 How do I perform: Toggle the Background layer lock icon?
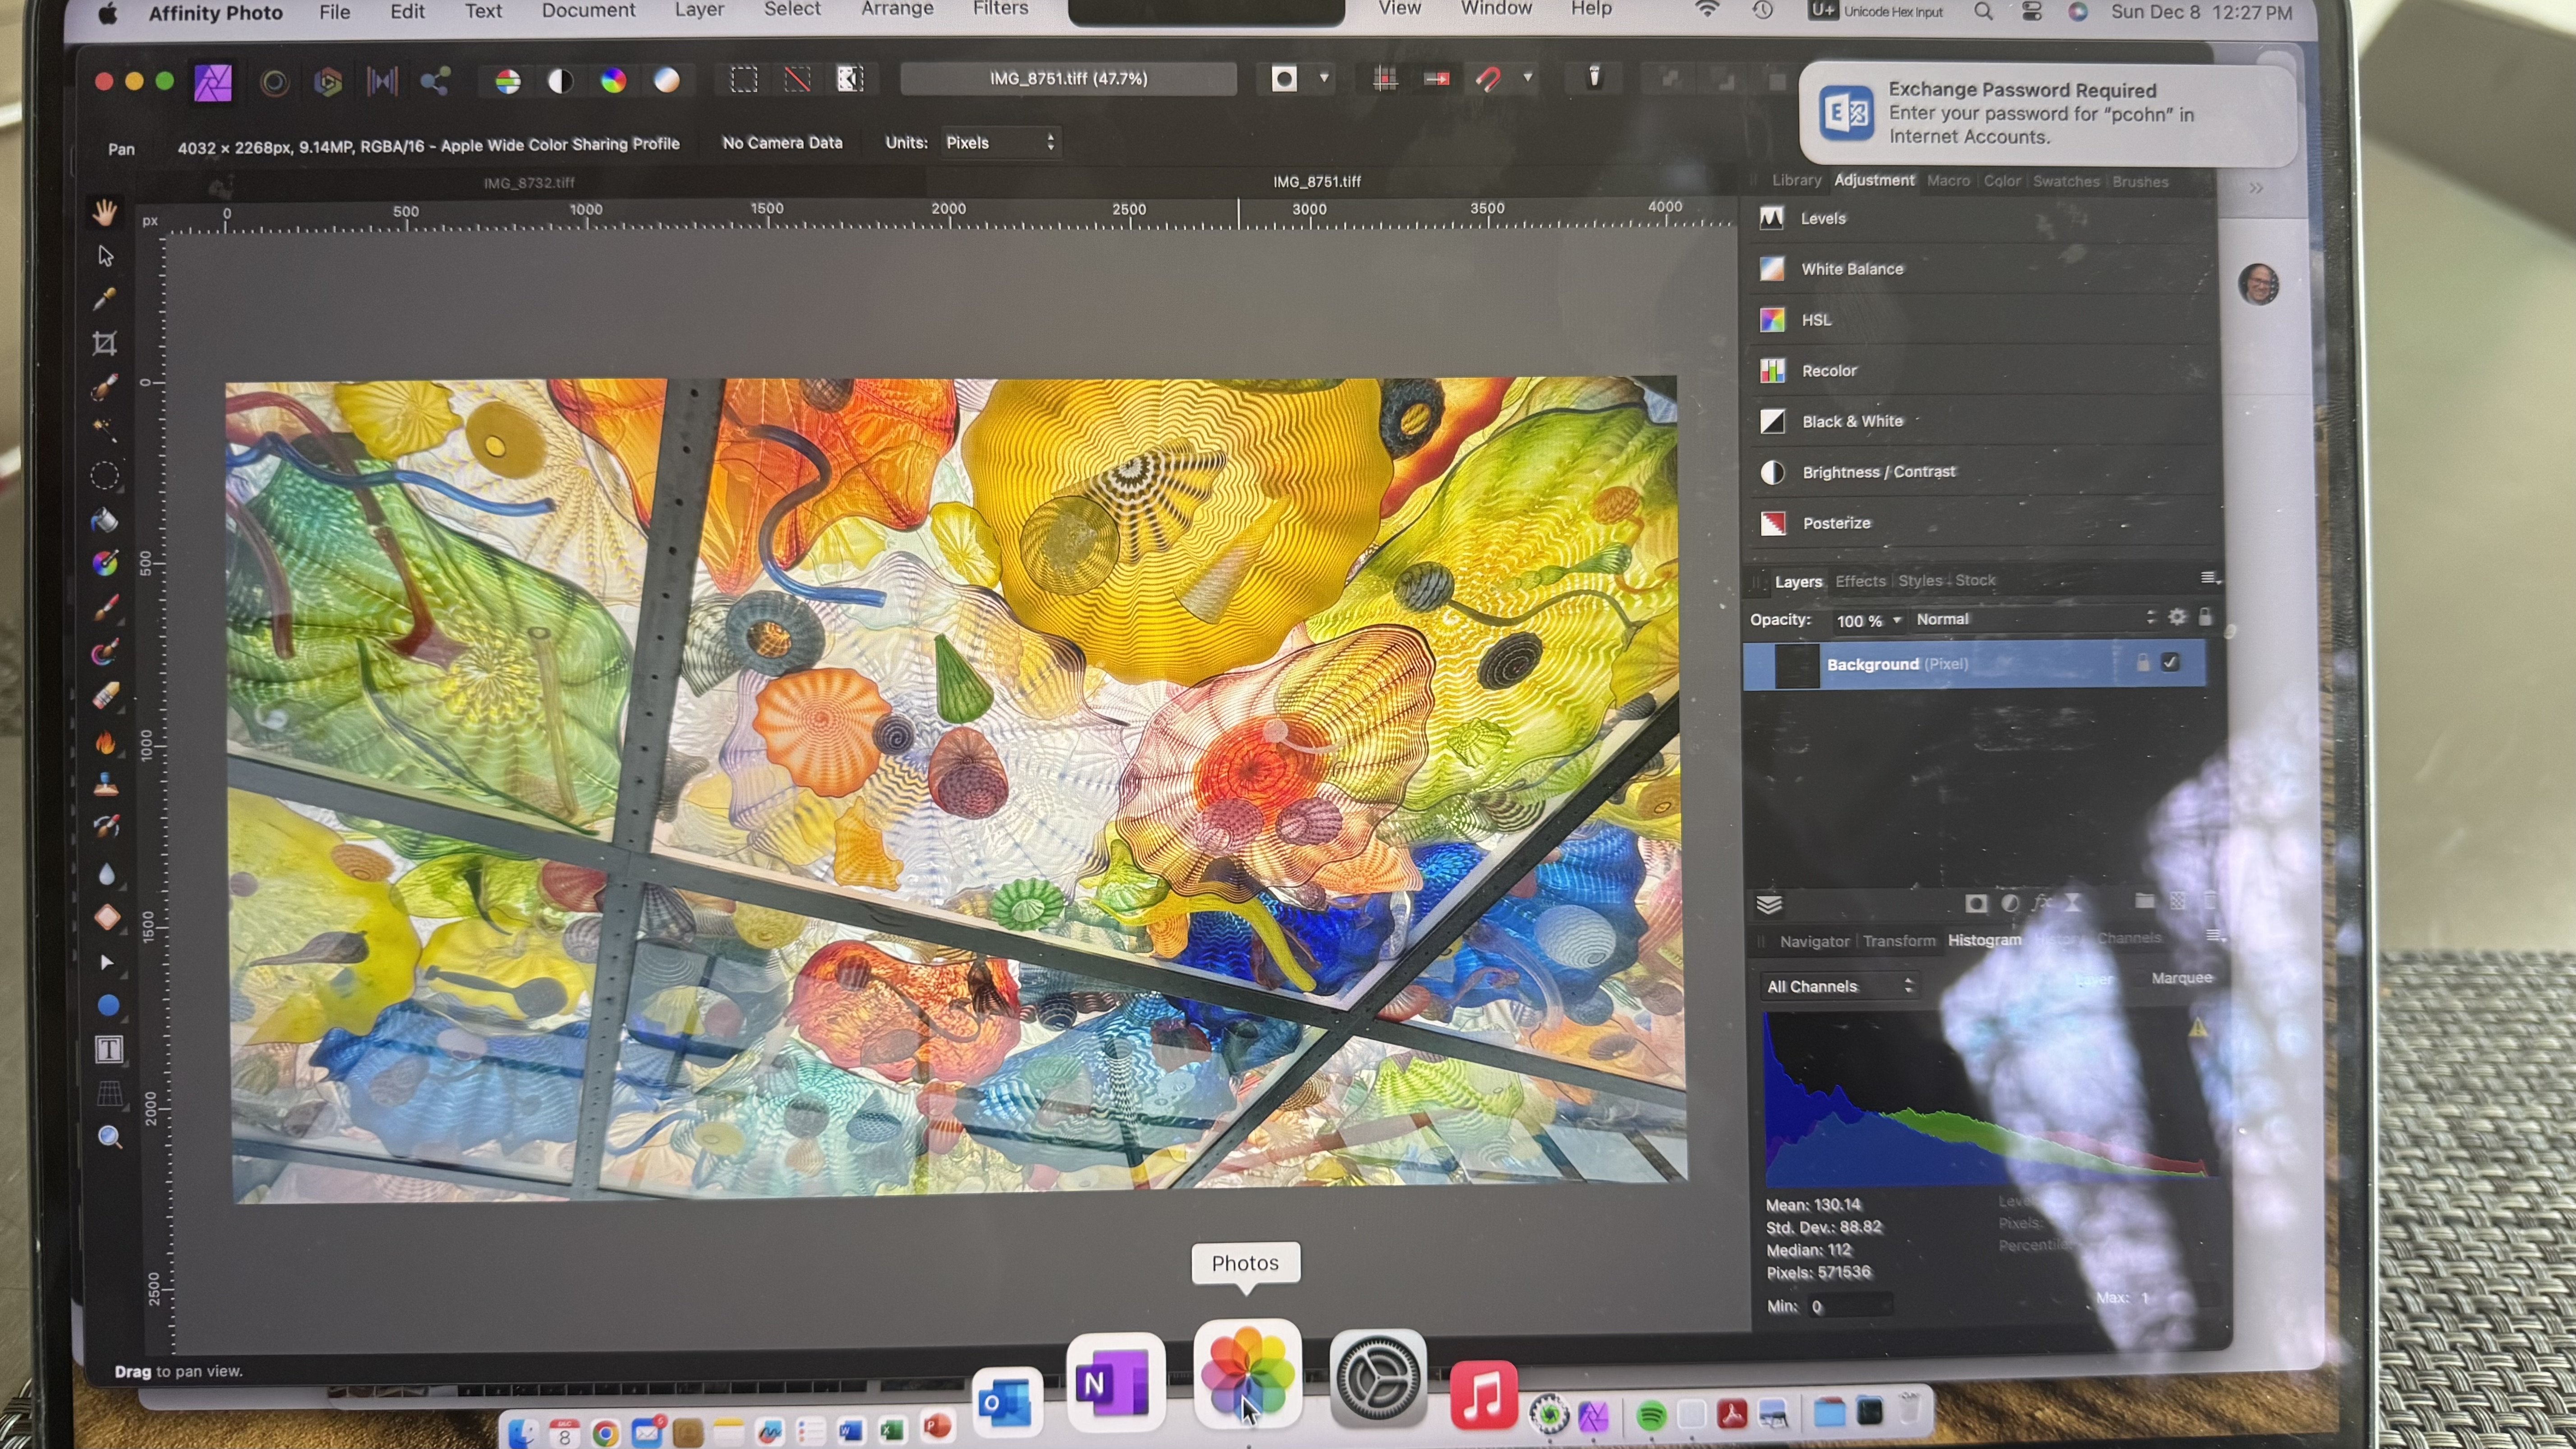pyautogui.click(x=2142, y=663)
